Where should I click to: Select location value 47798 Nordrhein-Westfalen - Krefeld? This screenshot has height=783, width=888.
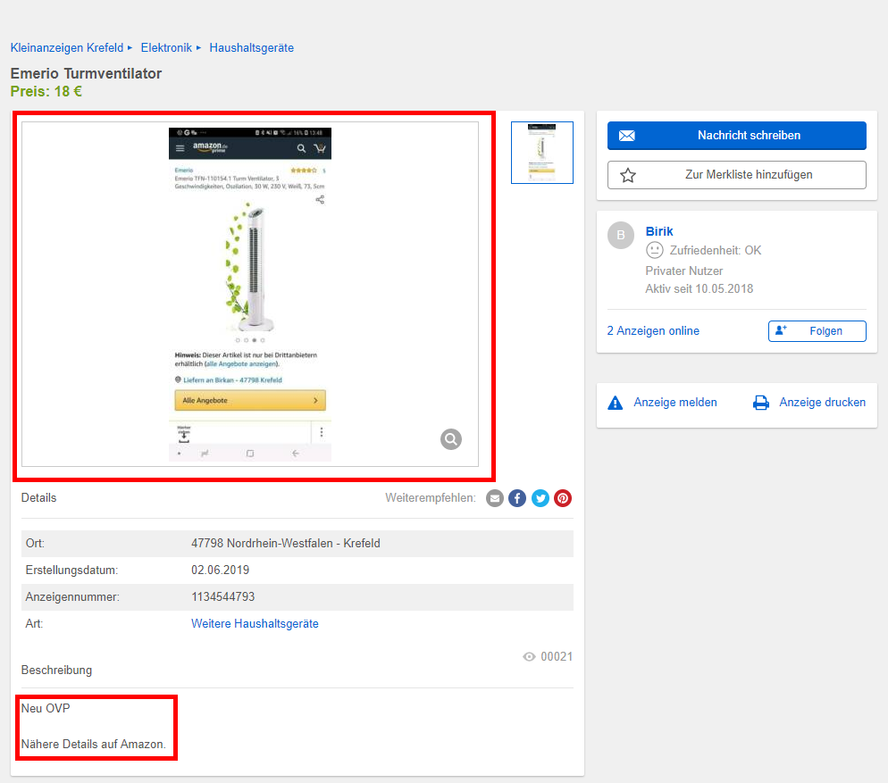point(286,543)
